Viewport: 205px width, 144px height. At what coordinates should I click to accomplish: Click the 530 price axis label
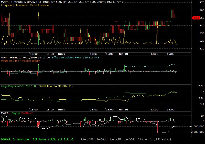click(x=202, y=33)
